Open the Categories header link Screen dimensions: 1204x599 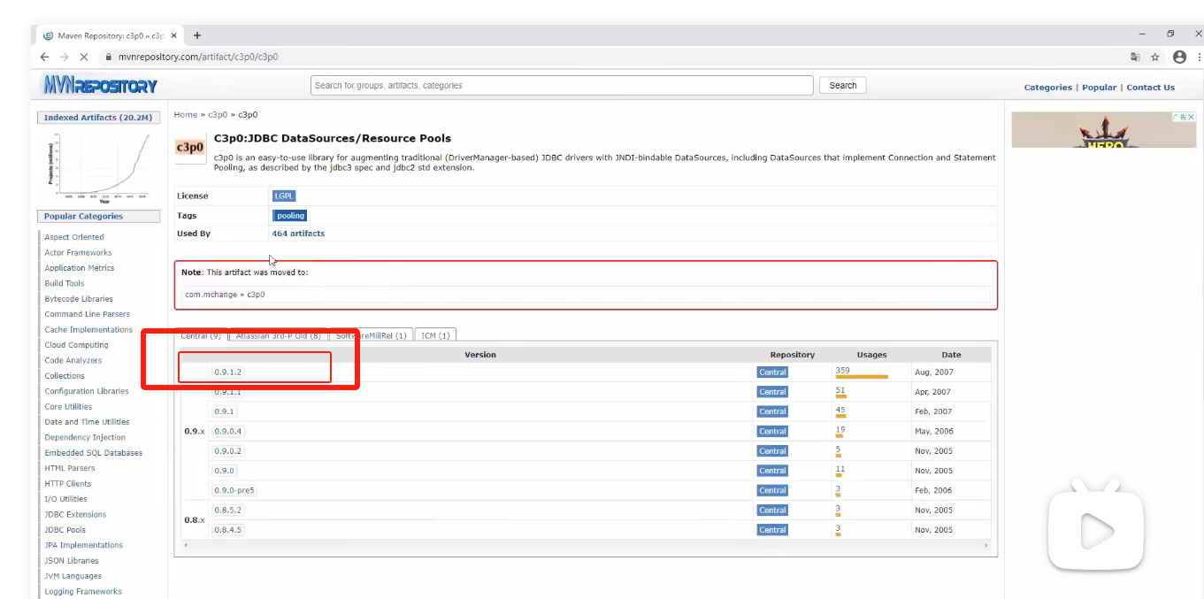point(1047,88)
